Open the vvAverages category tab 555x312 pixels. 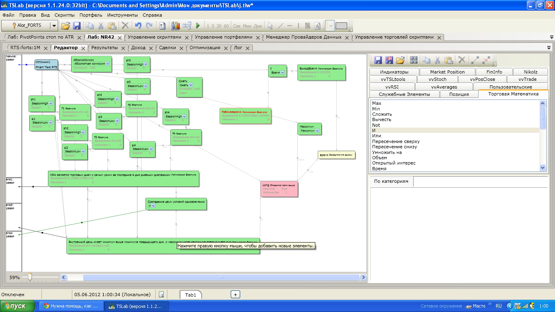pos(444,87)
